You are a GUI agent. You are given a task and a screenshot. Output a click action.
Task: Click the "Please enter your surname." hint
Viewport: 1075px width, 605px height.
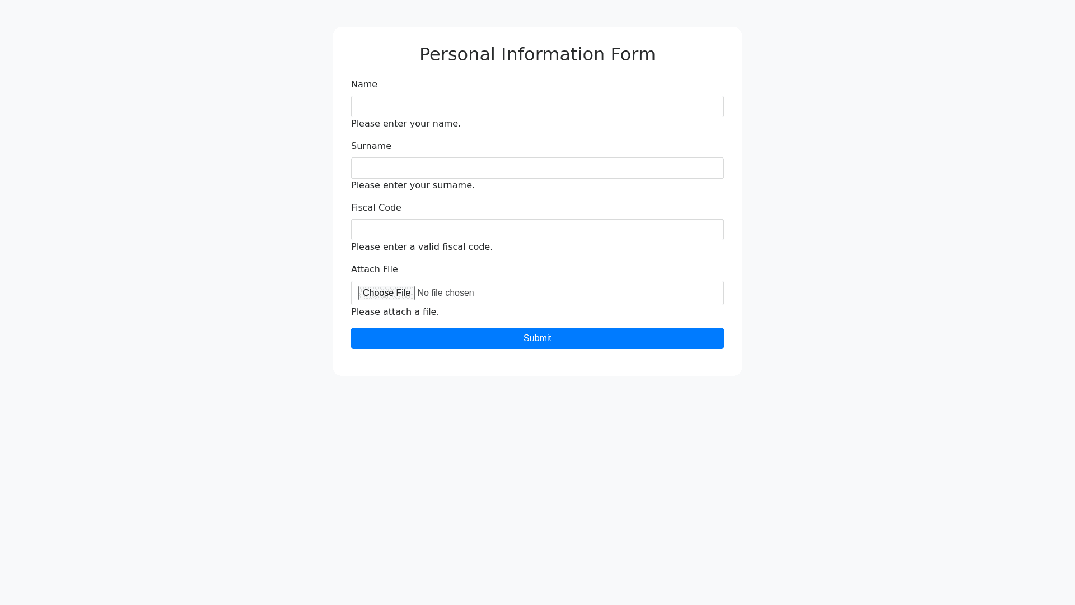[x=413, y=185]
